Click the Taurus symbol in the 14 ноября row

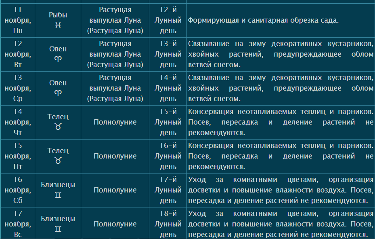coord(58,127)
